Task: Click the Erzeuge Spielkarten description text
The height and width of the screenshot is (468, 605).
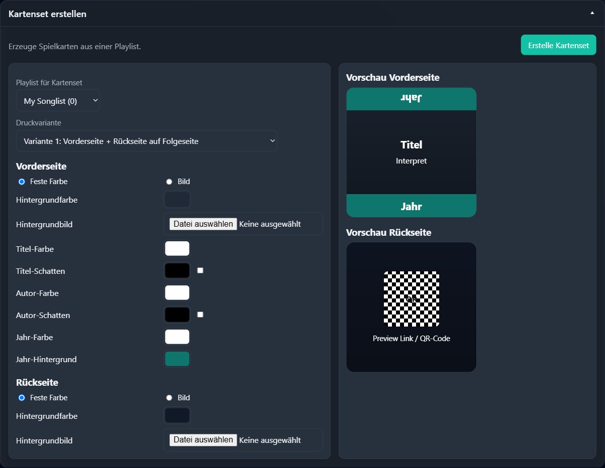Action: tap(75, 47)
